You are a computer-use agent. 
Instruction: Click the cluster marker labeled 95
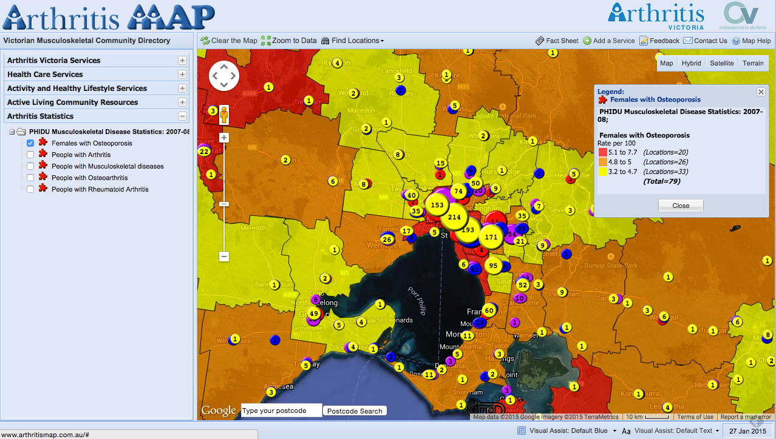pos(493,266)
